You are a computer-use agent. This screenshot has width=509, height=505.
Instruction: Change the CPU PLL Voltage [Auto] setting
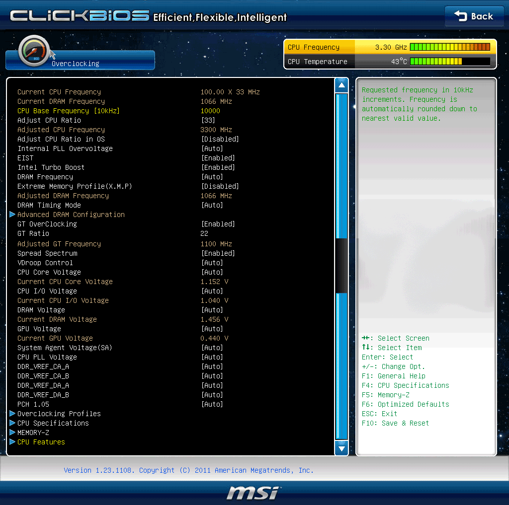[x=212, y=357]
